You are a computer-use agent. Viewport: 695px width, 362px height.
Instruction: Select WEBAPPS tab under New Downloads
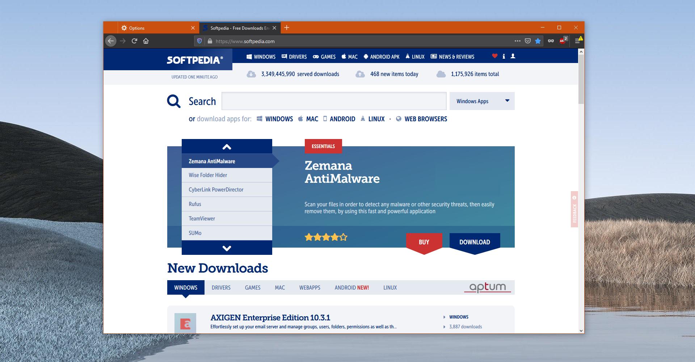pyautogui.click(x=310, y=287)
